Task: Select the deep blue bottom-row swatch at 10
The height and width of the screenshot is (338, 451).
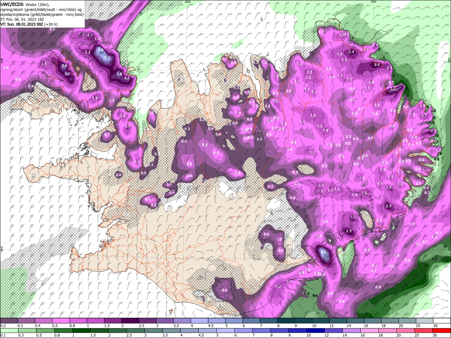Action: click(316, 330)
